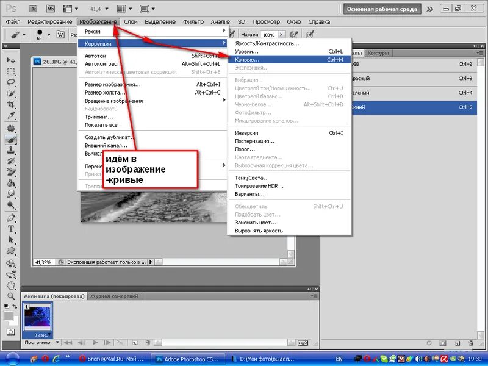The width and height of the screenshot is (488, 366).
Task: Select the Paint Bucket tool
Action: pyautogui.click(x=11, y=183)
